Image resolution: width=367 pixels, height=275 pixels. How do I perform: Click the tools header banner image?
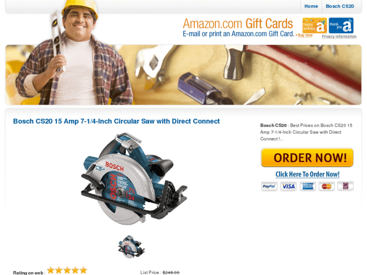[x=183, y=75]
